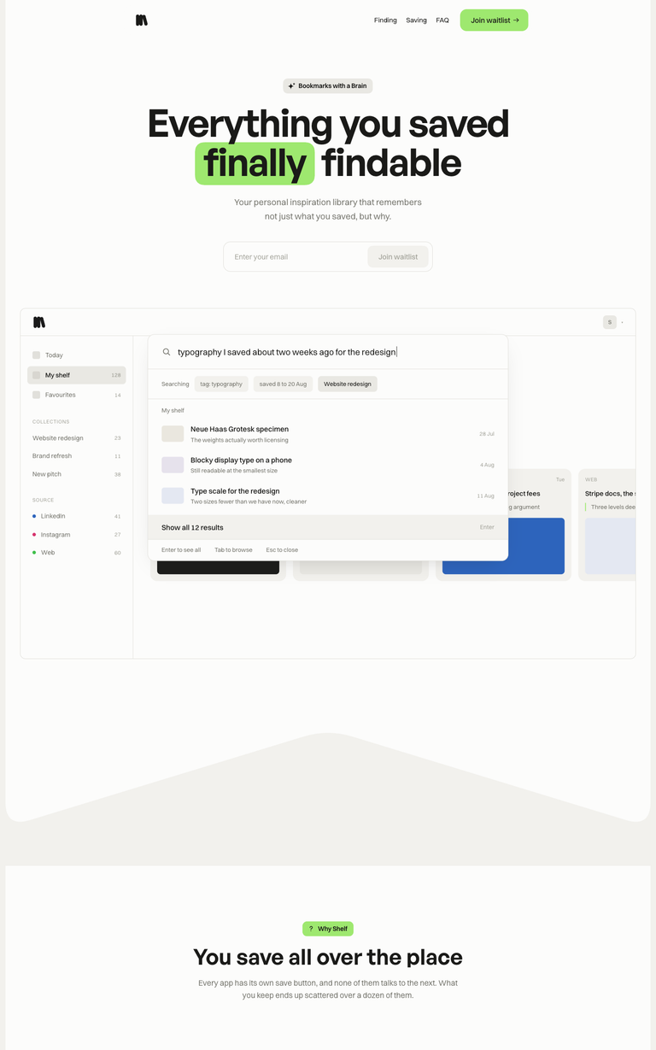The width and height of the screenshot is (656, 1050).
Task: Select Favourites in the sidebar
Action: [77, 395]
